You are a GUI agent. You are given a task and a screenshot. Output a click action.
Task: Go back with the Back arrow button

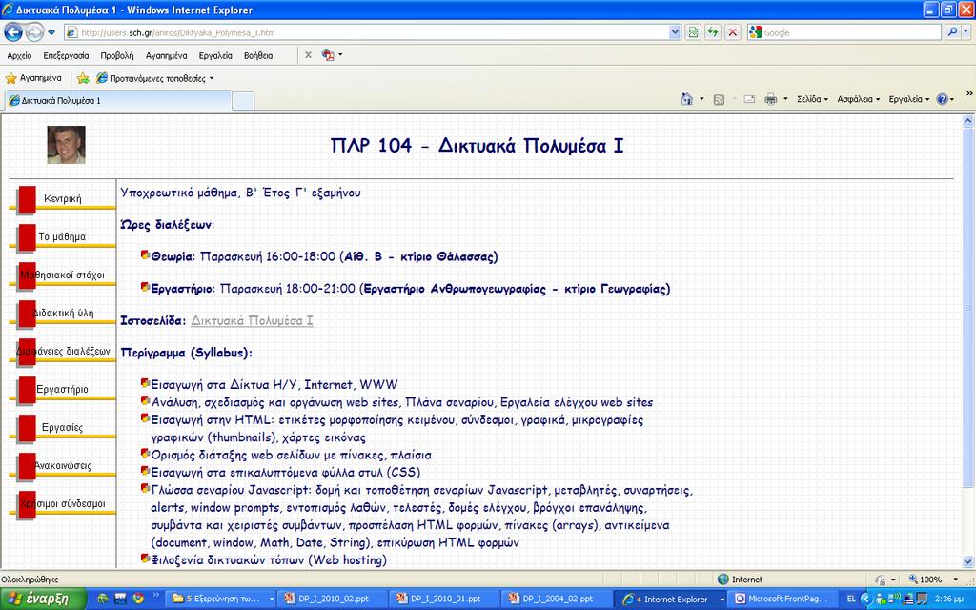click(x=13, y=31)
